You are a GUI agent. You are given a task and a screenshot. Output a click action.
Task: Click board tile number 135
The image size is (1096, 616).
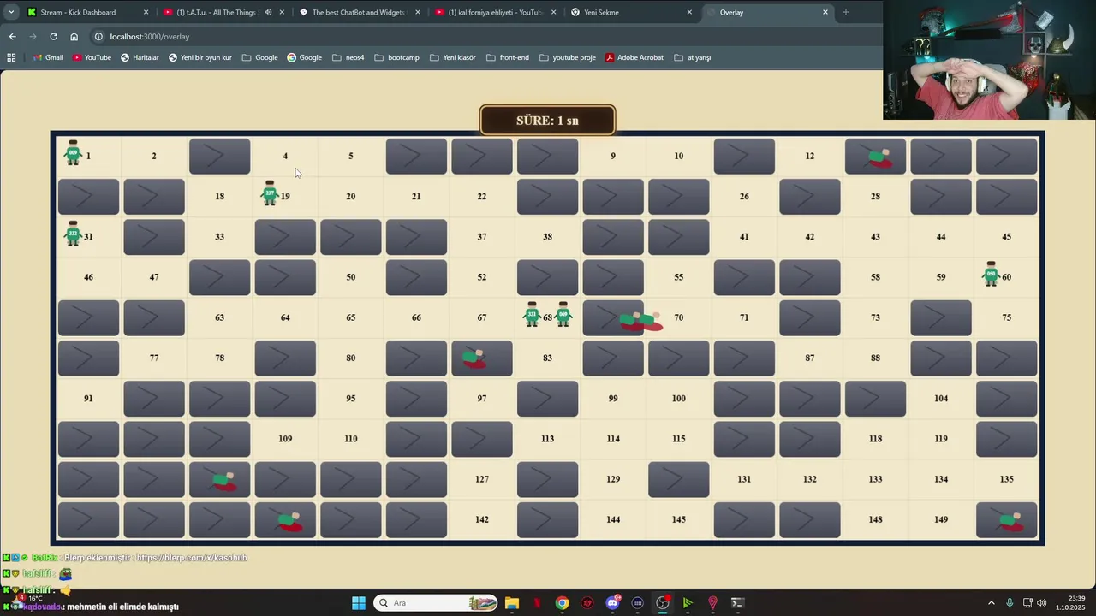(1006, 479)
